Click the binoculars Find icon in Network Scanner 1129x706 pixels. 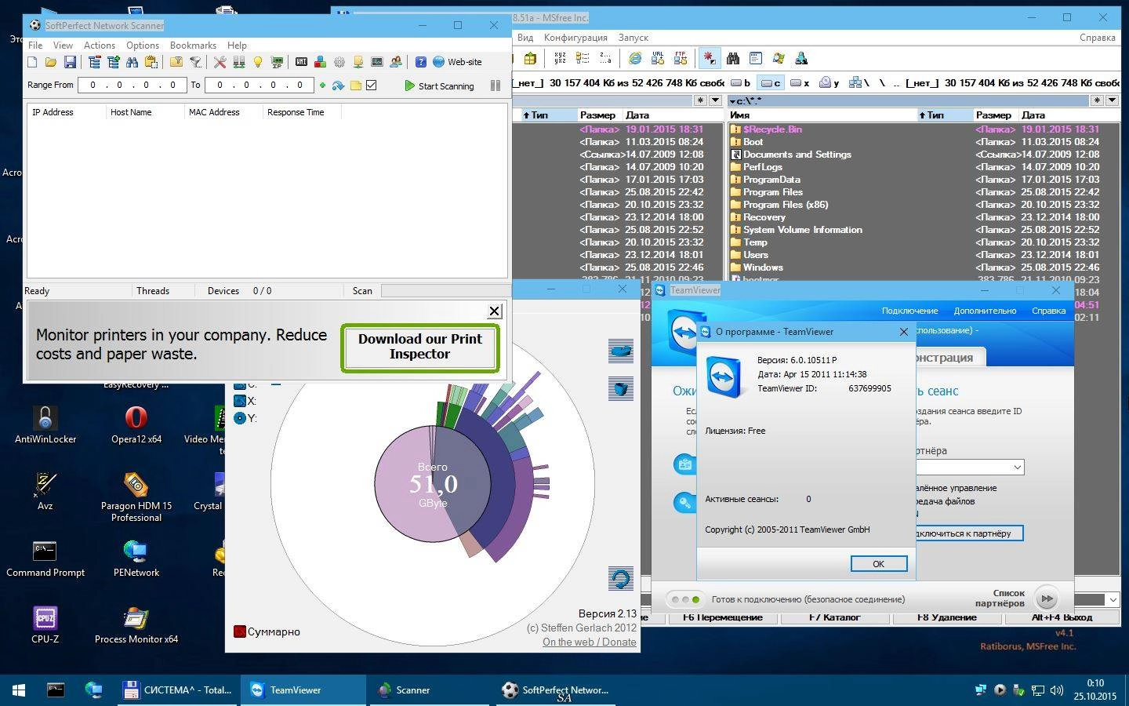click(132, 62)
